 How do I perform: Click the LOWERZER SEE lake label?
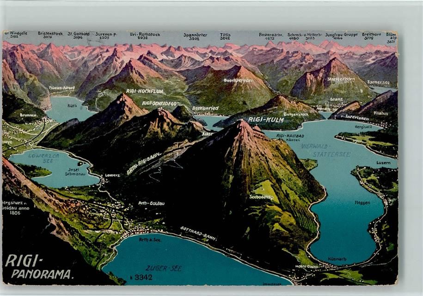point(44,158)
